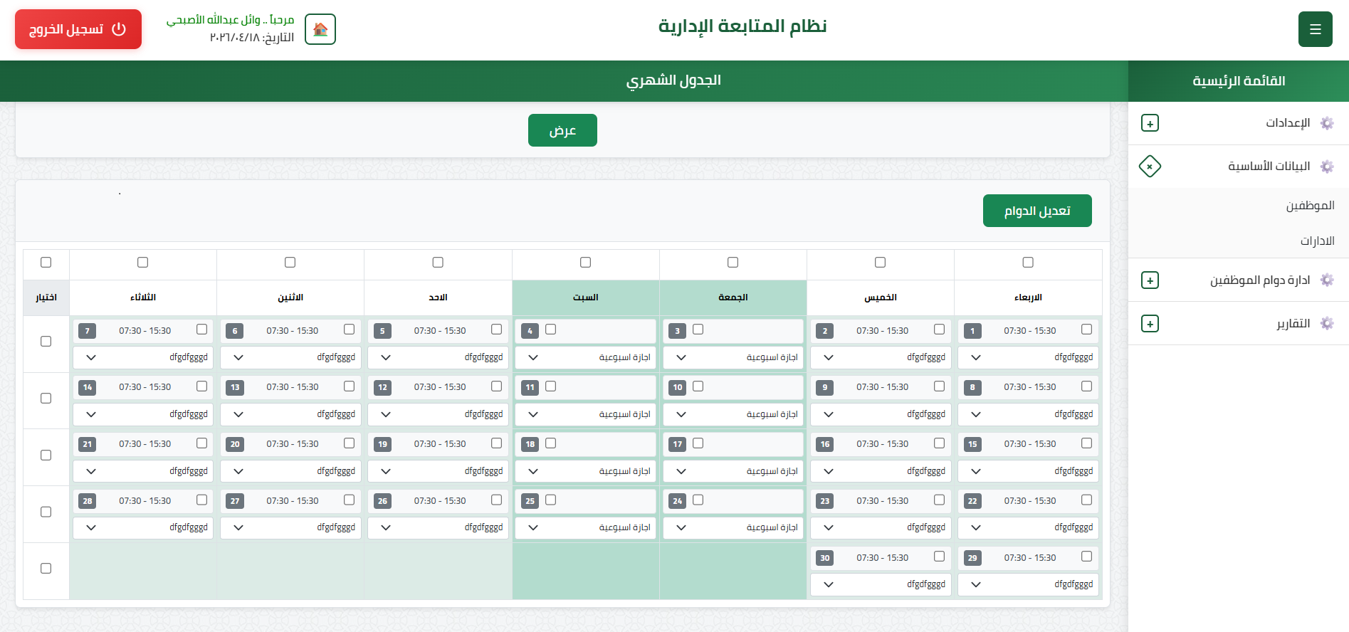This screenshot has height=632, width=1349.
Task: Click the day 8 number badge
Action: [x=972, y=388]
